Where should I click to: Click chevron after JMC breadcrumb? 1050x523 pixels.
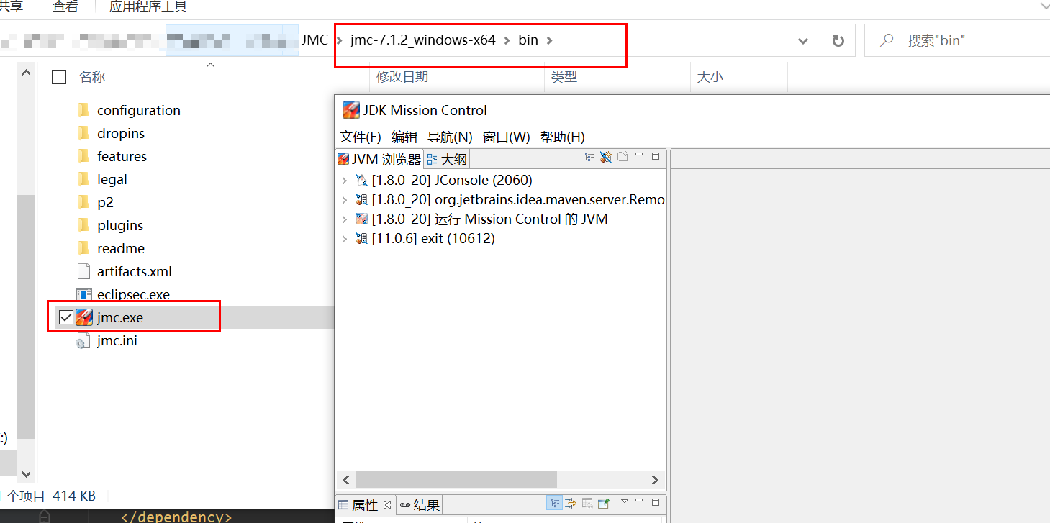[x=339, y=40]
